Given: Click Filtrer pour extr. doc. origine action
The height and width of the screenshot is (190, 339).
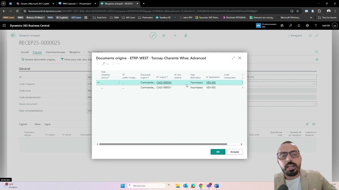Looking at the screenshot, I should click(x=76, y=59).
